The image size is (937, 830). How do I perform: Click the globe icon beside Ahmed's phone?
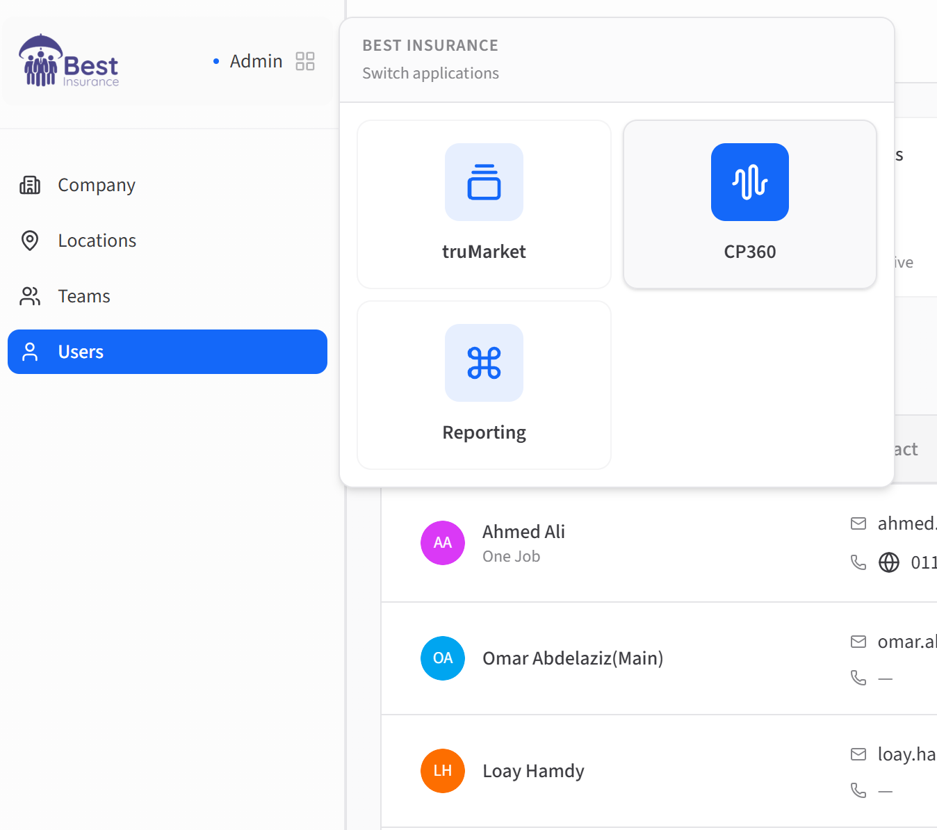click(x=889, y=562)
